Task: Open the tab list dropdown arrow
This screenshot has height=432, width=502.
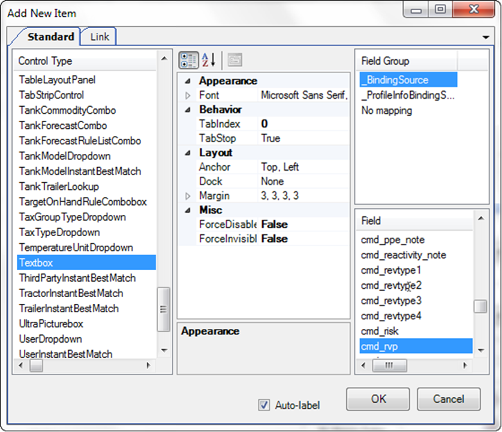Action: coord(486,37)
